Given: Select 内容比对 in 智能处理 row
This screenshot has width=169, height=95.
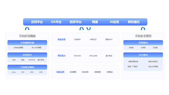Looking at the screenshot, I should click(x=93, y=40).
